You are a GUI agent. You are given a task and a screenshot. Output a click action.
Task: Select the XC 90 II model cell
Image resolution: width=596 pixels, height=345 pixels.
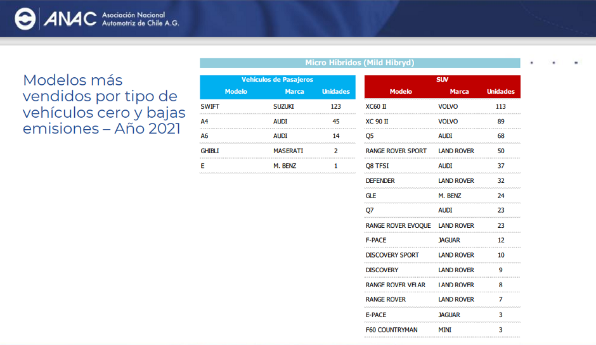pos(377,122)
